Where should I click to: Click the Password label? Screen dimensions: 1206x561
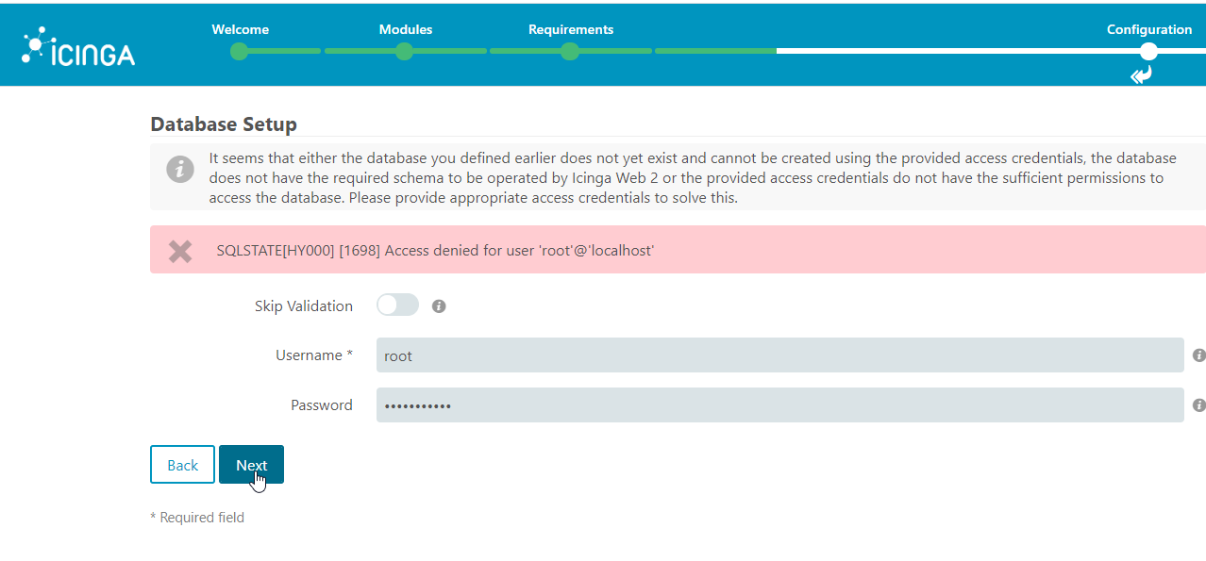click(322, 405)
